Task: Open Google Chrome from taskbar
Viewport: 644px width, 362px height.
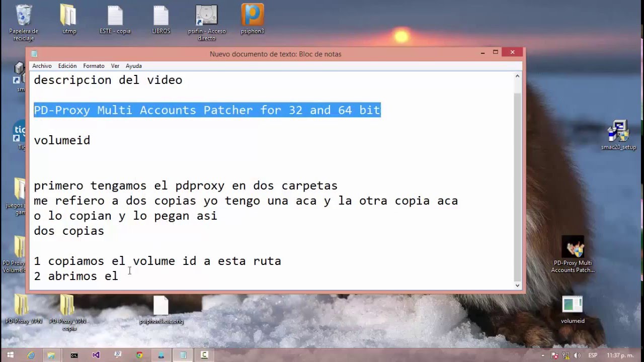Action: pyautogui.click(x=139, y=355)
